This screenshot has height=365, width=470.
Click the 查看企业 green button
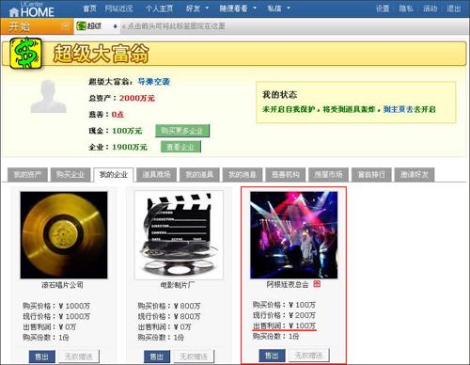tap(180, 147)
